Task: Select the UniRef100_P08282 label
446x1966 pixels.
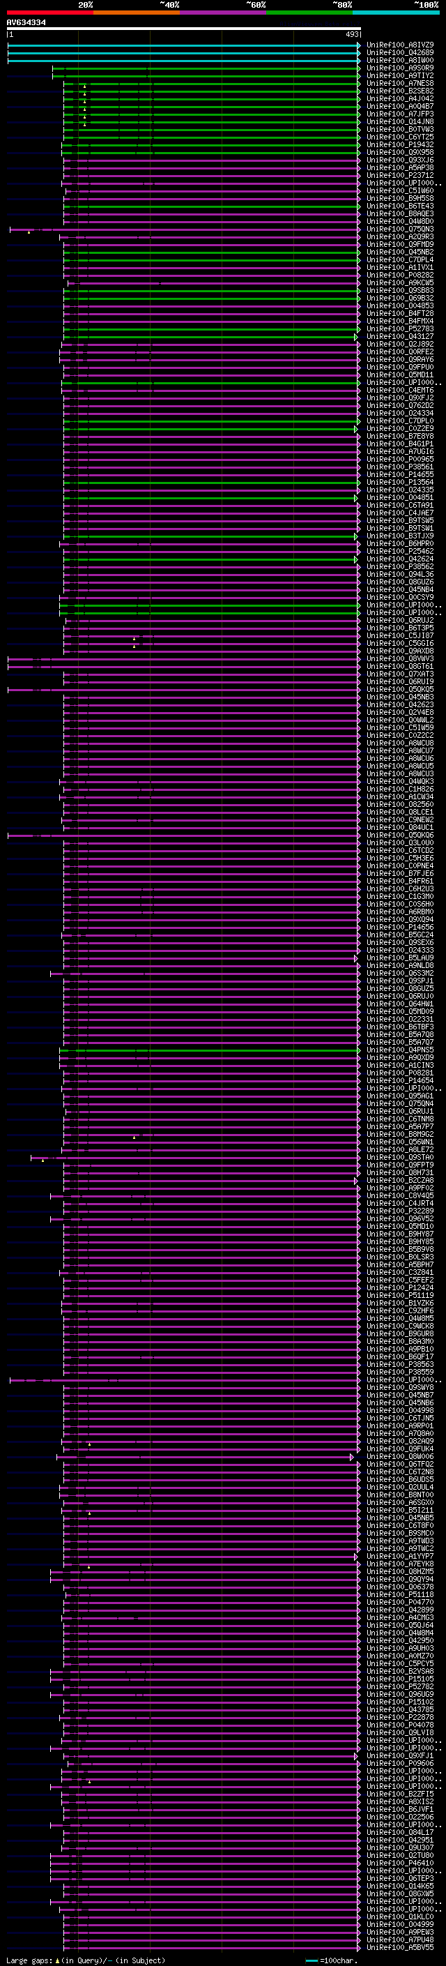Action: coord(400,275)
